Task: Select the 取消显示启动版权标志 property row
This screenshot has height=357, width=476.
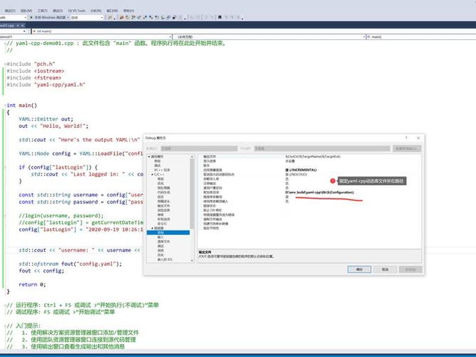Action: [x=309, y=174]
